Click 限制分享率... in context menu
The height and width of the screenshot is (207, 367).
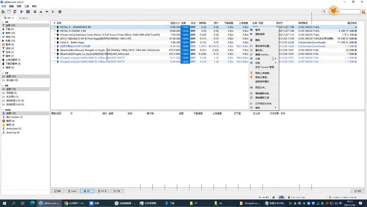(264, 77)
